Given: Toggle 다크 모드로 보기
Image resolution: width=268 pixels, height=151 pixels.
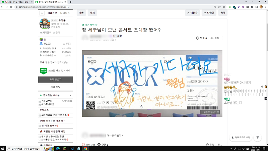Looking at the screenshot, I should tap(241, 138).
